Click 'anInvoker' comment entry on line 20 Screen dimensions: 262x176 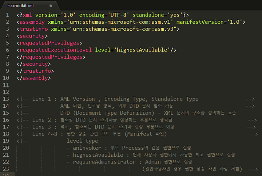point(87,148)
